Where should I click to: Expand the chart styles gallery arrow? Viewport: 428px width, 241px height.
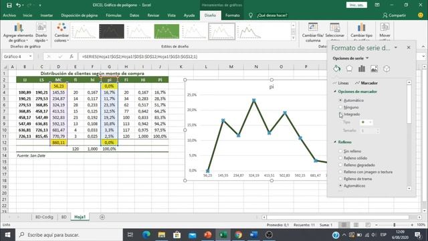294,38
